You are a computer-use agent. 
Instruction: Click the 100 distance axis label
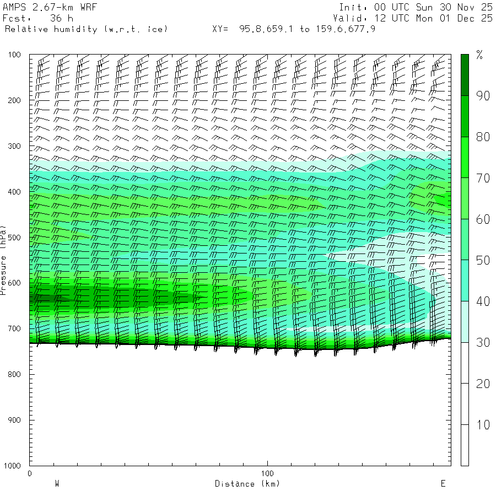point(267,473)
